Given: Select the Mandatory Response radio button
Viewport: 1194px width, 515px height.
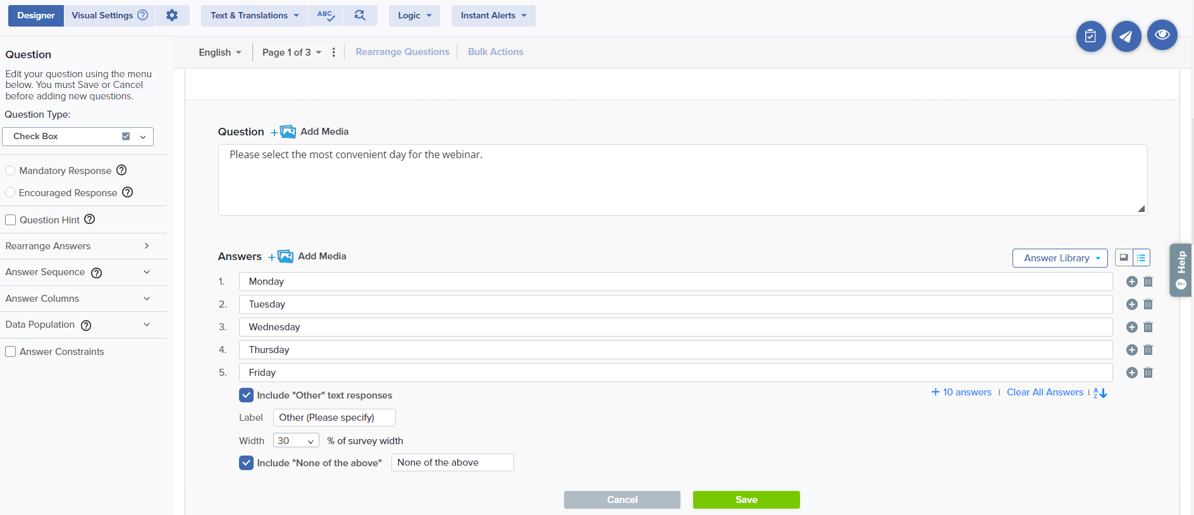Looking at the screenshot, I should (10, 171).
